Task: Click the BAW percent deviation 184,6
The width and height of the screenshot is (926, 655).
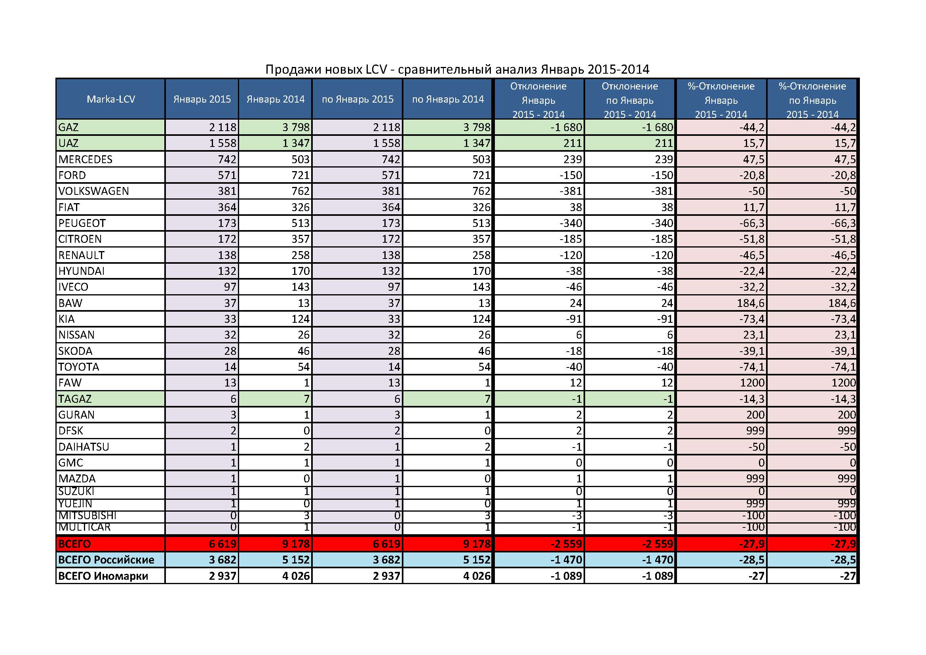Action: tap(751, 303)
